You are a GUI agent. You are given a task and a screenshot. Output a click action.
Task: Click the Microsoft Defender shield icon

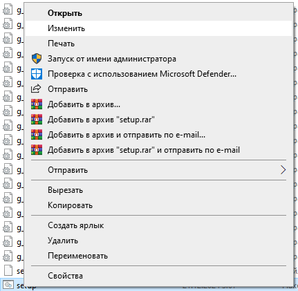coord(37,74)
